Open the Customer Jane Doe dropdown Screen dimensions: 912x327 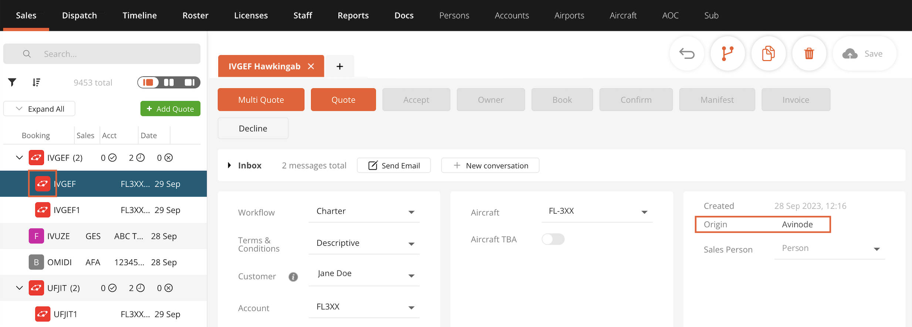(x=364, y=275)
